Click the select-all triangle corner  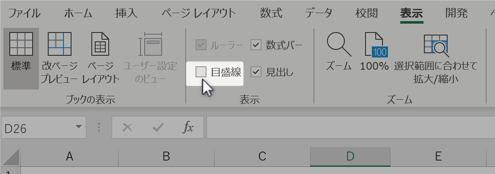(x=11, y=157)
